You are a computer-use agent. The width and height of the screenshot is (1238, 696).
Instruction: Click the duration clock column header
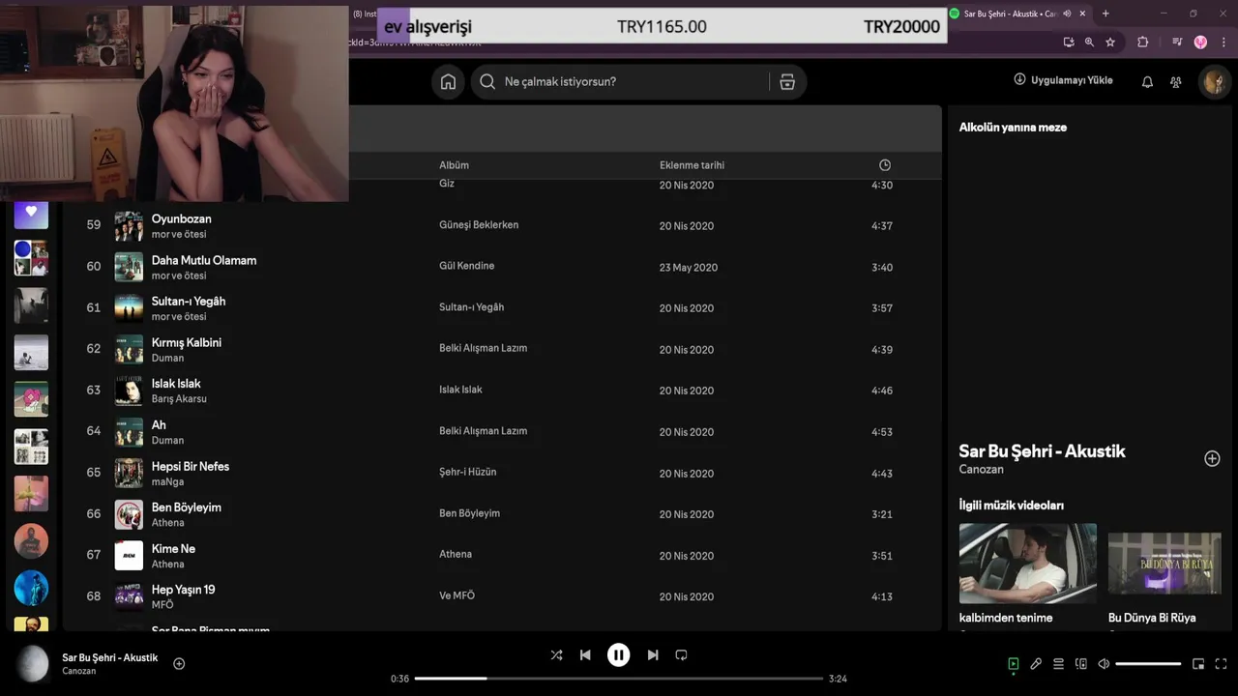(x=884, y=165)
